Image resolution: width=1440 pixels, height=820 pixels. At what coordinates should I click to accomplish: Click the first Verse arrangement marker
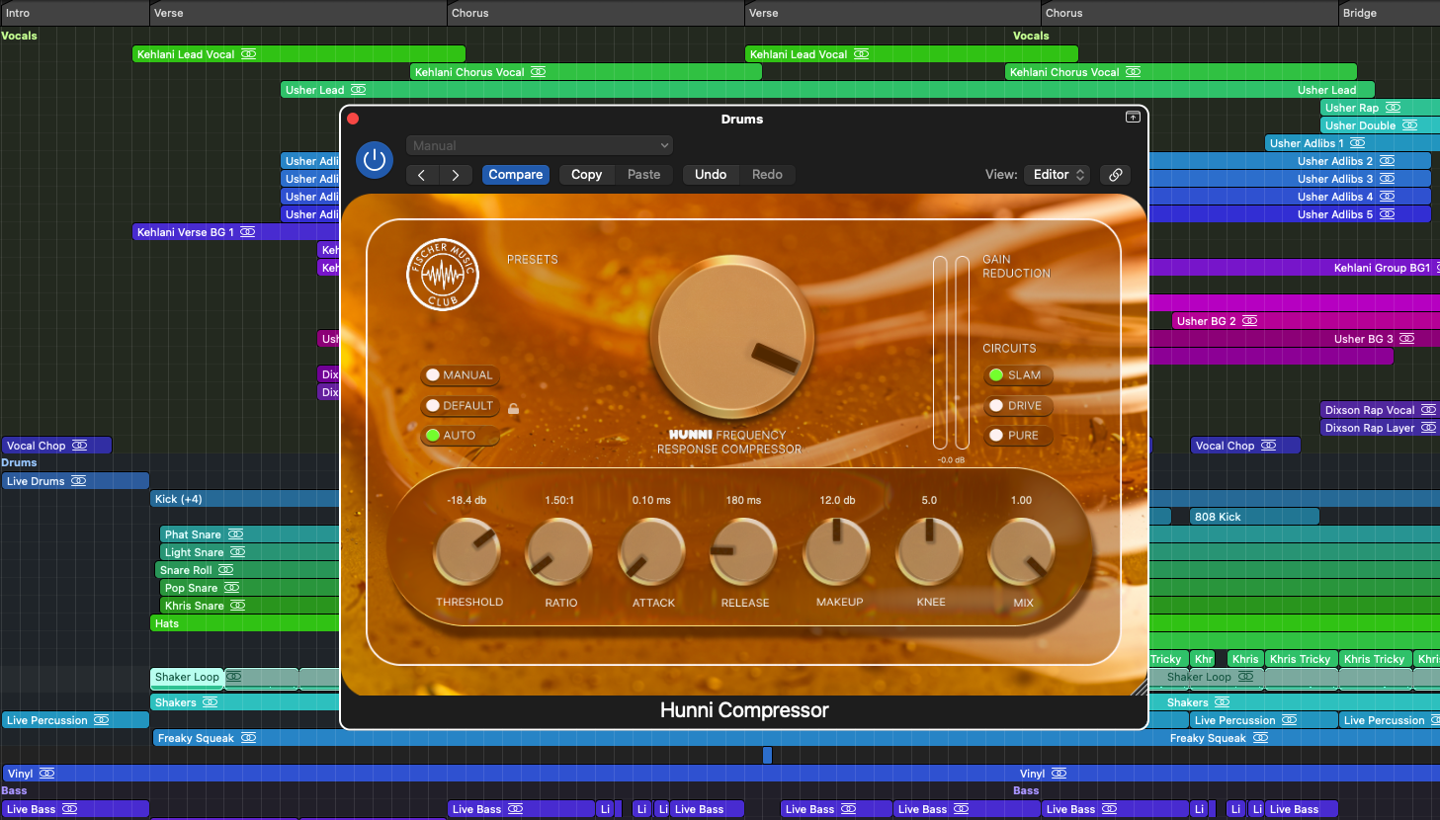tap(298, 13)
